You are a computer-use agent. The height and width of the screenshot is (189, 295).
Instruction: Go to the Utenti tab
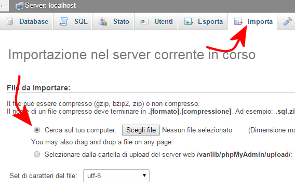tap(156, 21)
